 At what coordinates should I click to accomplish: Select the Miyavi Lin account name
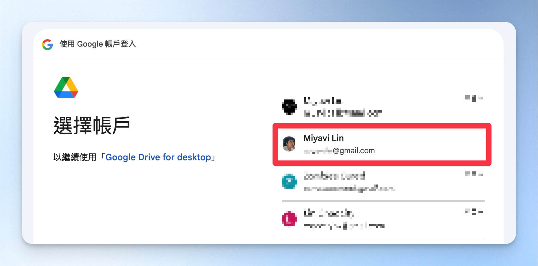tap(324, 138)
